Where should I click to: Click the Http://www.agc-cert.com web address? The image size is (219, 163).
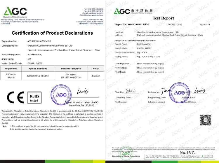[x=91, y=15]
